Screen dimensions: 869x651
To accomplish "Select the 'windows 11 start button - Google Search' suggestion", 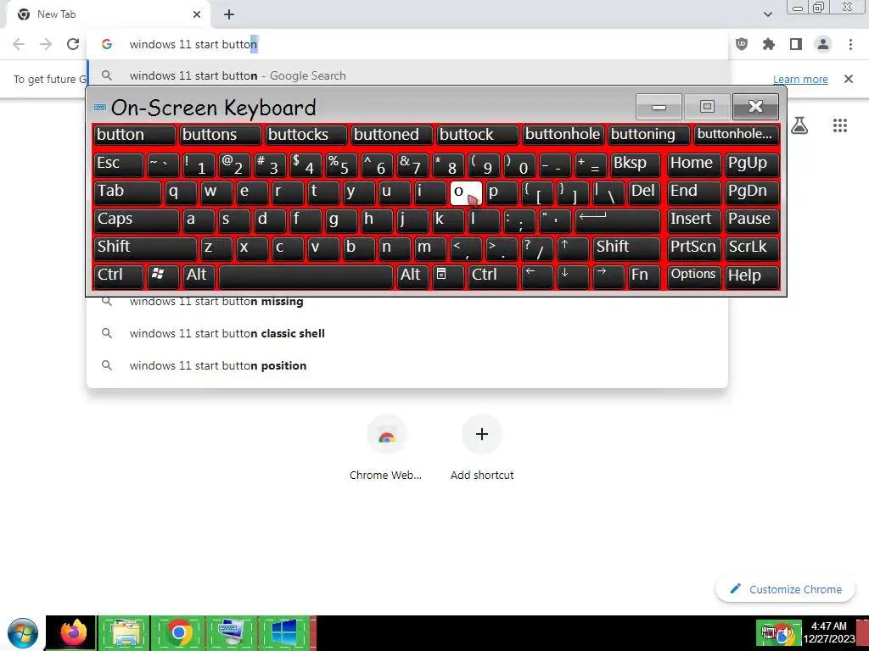I will point(407,75).
